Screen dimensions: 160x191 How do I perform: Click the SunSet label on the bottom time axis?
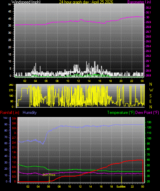(121, 187)
